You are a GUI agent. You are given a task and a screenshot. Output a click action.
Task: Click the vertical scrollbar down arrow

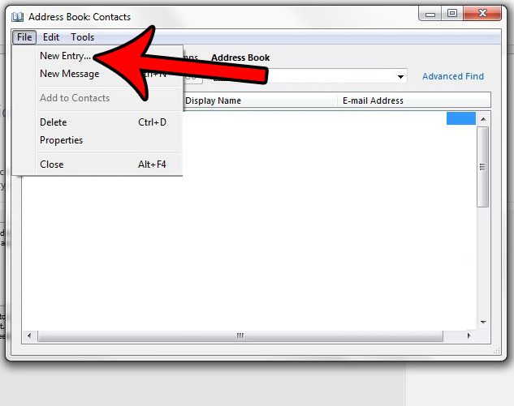point(483,323)
